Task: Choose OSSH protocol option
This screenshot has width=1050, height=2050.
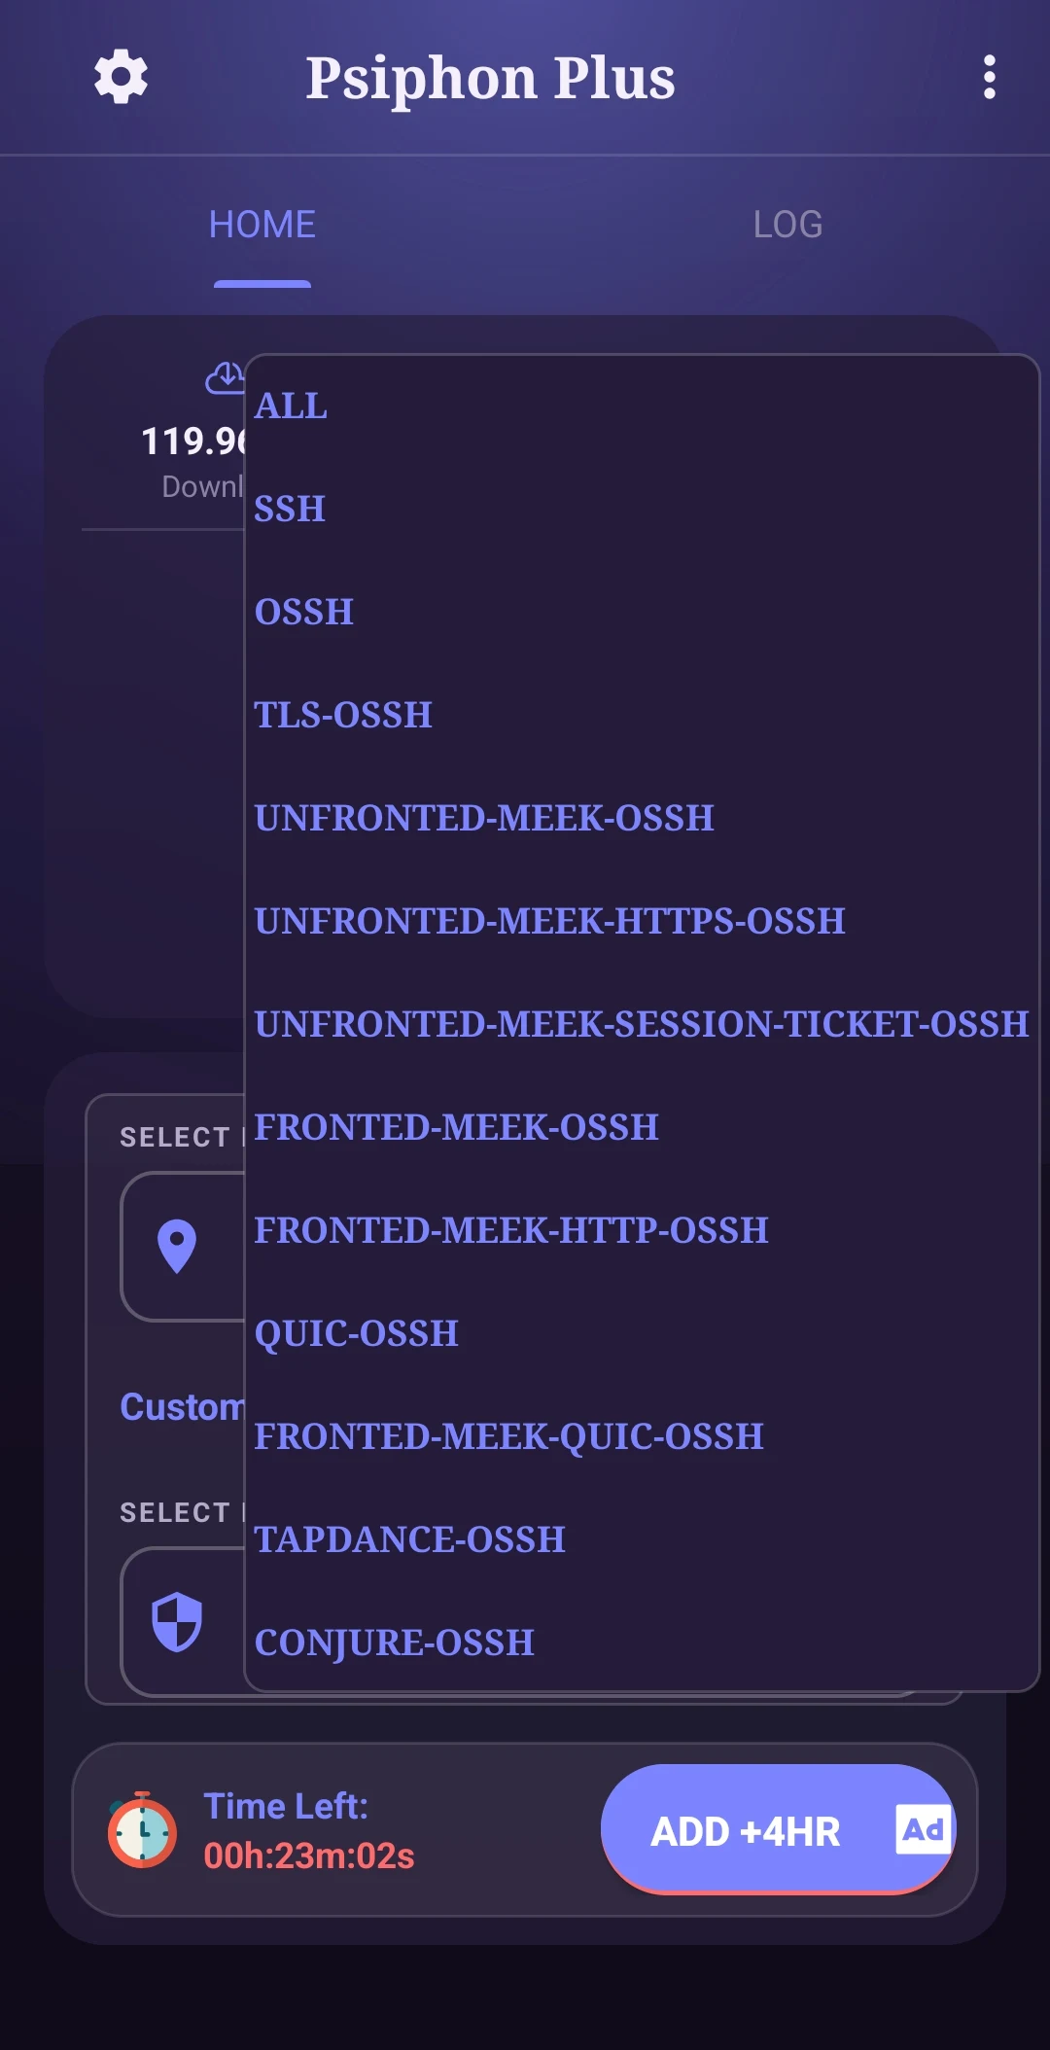Action: [642, 612]
